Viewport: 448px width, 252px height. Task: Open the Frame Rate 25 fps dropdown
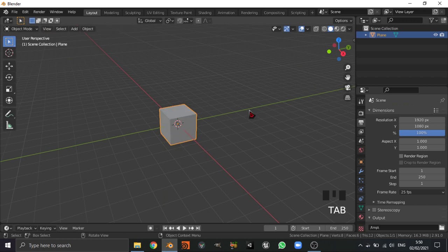422,192
